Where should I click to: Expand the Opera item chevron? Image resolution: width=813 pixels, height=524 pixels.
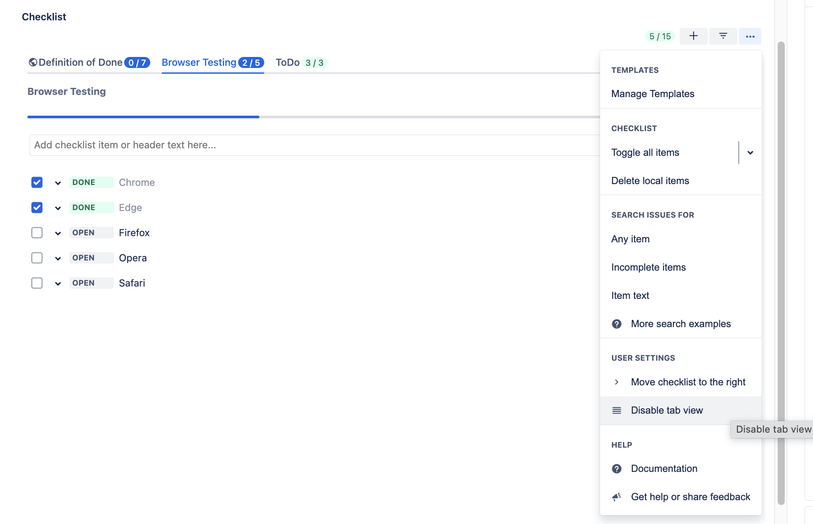[x=58, y=258]
